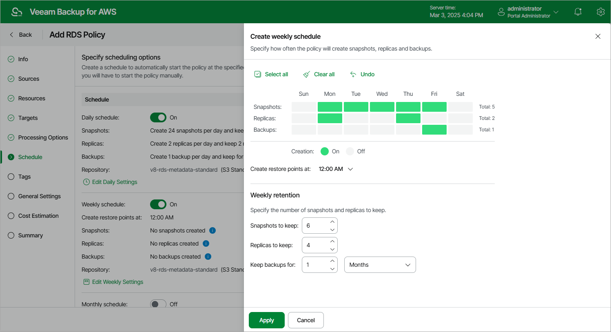Click the notifications bell icon

[x=578, y=12]
